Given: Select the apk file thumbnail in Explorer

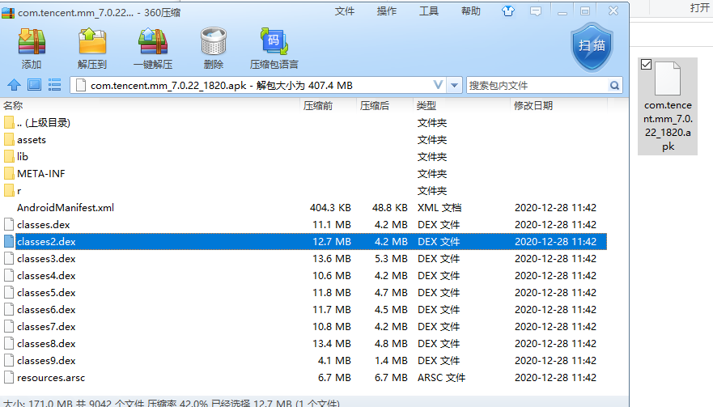Looking at the screenshot, I should pyautogui.click(x=668, y=106).
